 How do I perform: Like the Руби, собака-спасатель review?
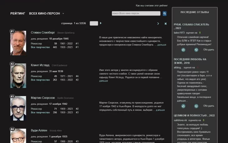pyautogui.click(x=183, y=50)
